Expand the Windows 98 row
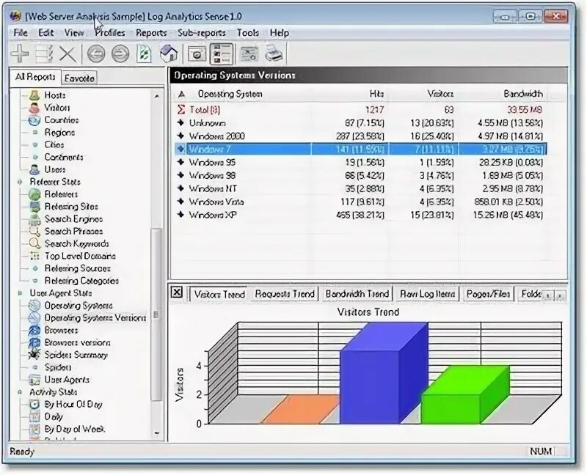 pyautogui.click(x=181, y=175)
